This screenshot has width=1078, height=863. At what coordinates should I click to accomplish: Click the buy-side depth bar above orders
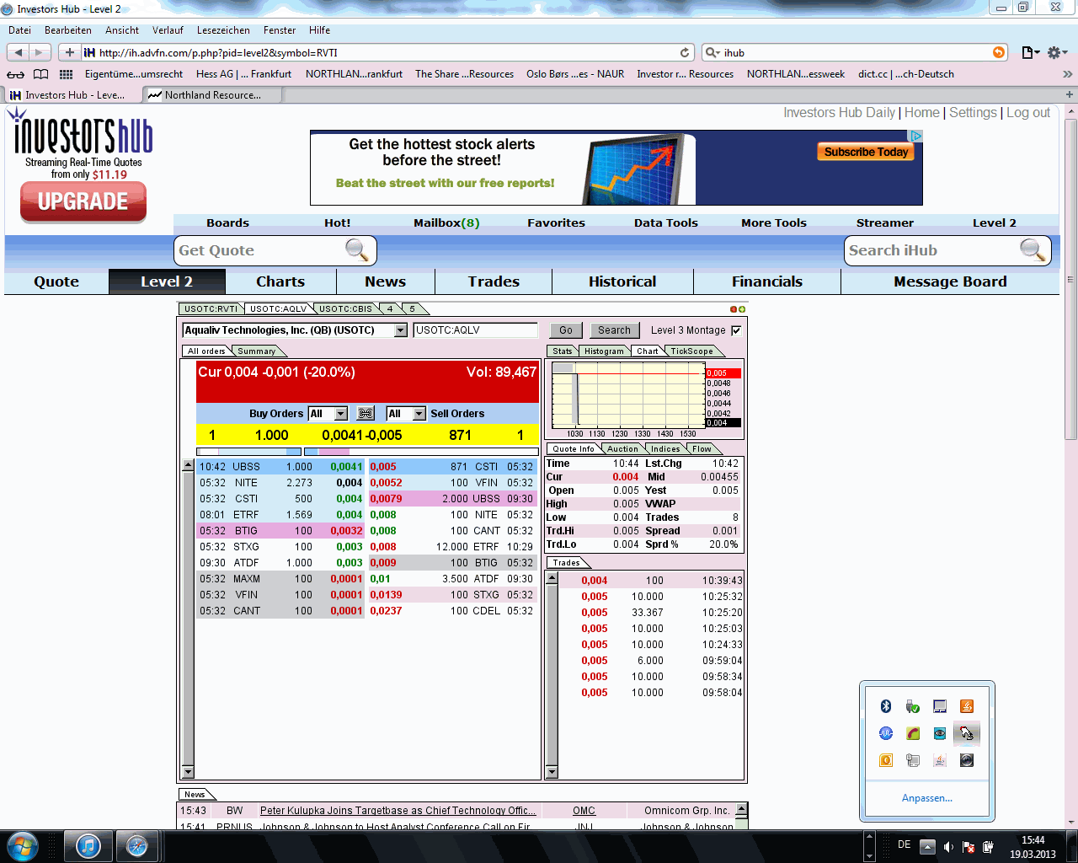(x=248, y=453)
